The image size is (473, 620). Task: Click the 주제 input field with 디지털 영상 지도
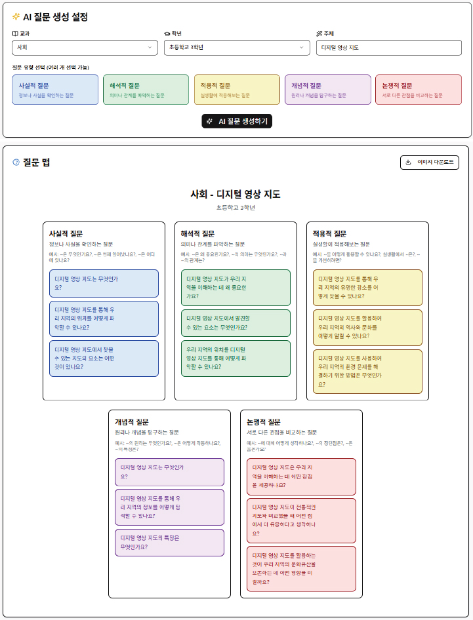388,47
